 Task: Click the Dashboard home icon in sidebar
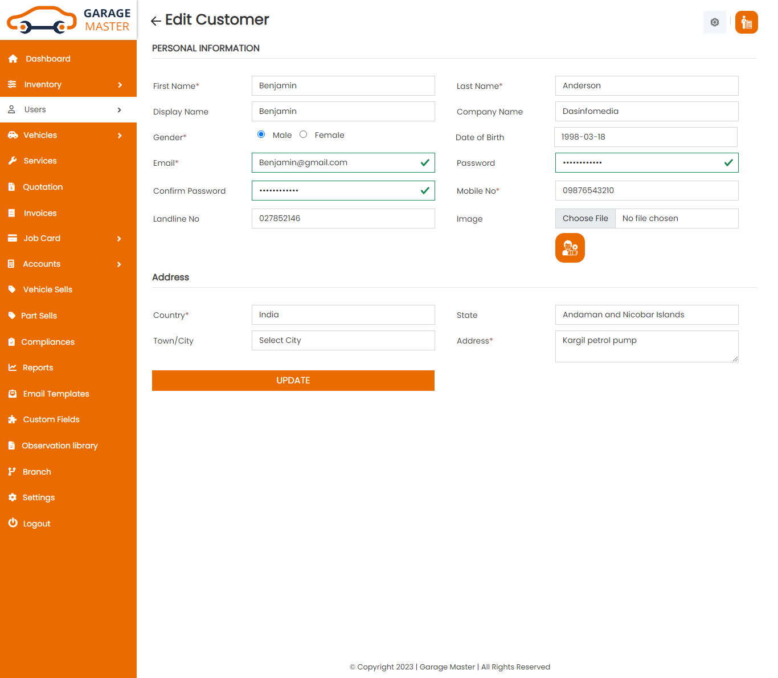point(13,59)
